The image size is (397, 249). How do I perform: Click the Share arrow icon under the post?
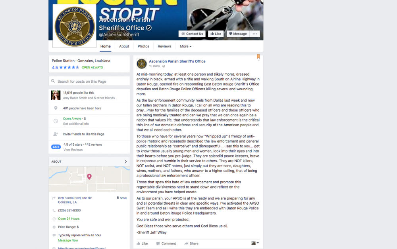pos(186,243)
